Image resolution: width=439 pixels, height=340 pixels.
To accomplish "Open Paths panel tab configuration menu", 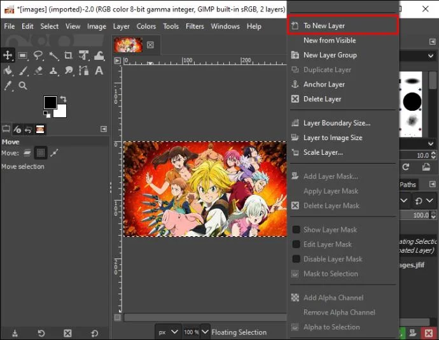I will tap(433, 184).
